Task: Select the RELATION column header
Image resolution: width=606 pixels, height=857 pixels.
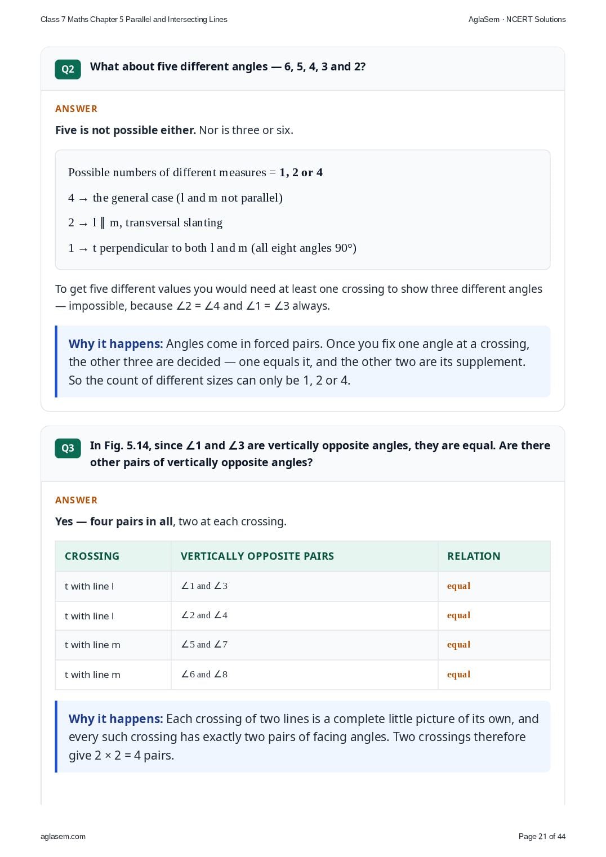Action: coord(494,556)
